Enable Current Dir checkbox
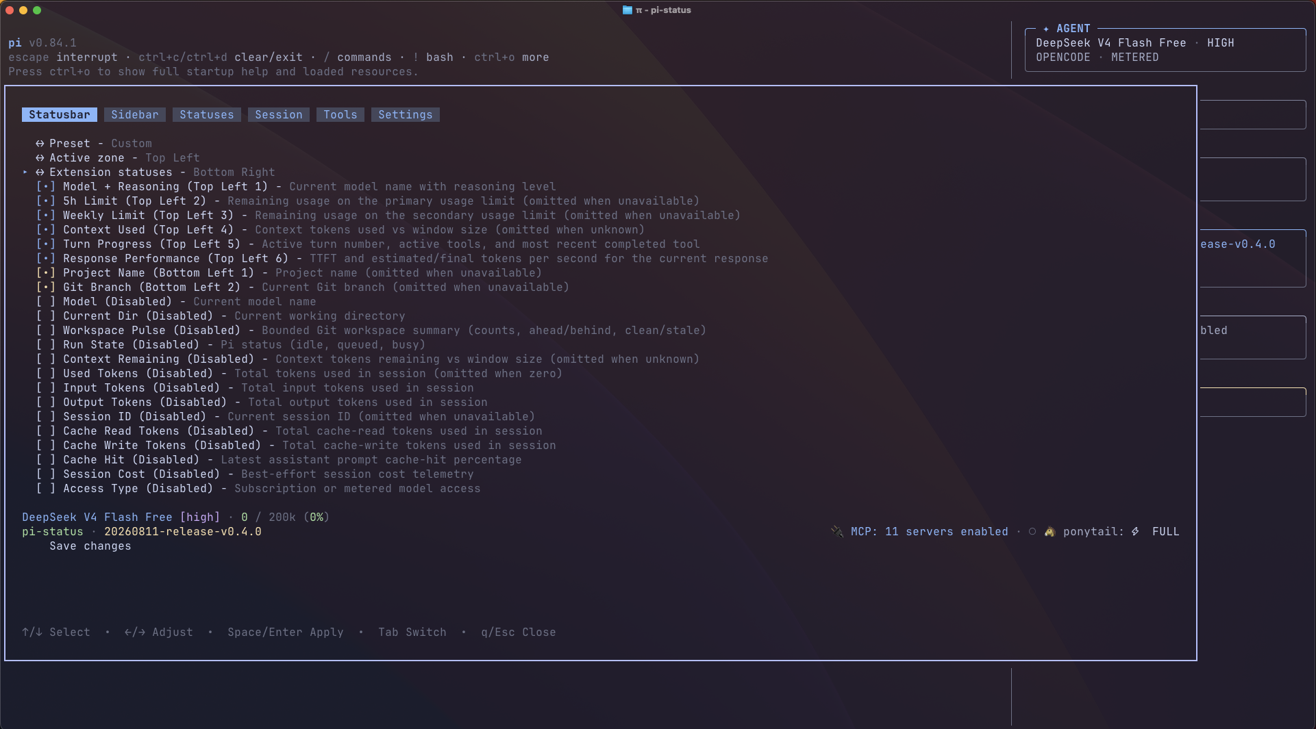Image resolution: width=1316 pixels, height=729 pixels. pos(46,316)
